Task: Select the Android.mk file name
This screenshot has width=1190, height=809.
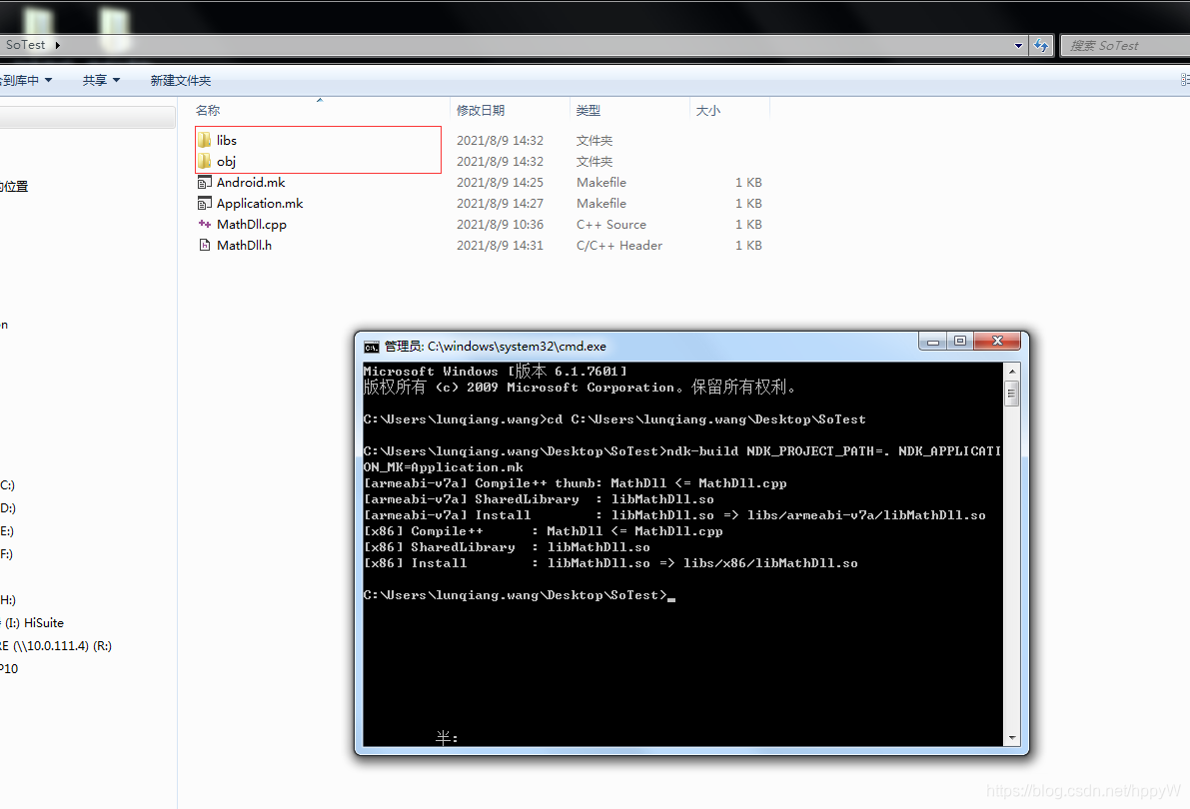Action: point(251,182)
